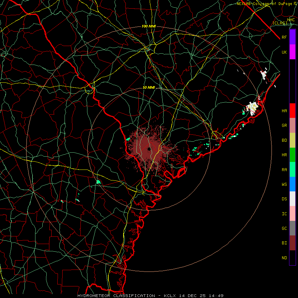Click the RF purple legend swatch
The width and height of the screenshot is (298, 298).
292,37
